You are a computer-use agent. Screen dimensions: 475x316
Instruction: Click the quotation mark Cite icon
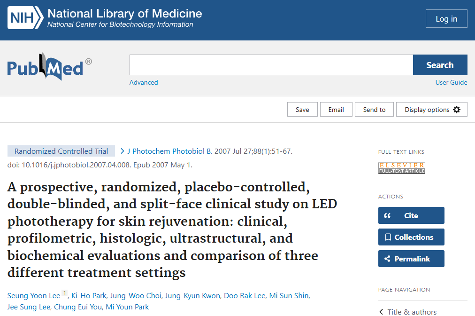click(388, 215)
